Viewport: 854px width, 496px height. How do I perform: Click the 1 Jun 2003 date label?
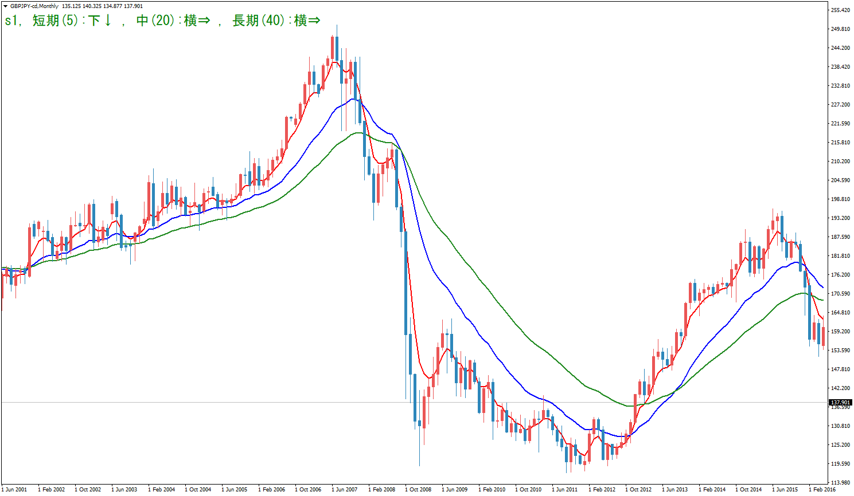[x=124, y=490]
